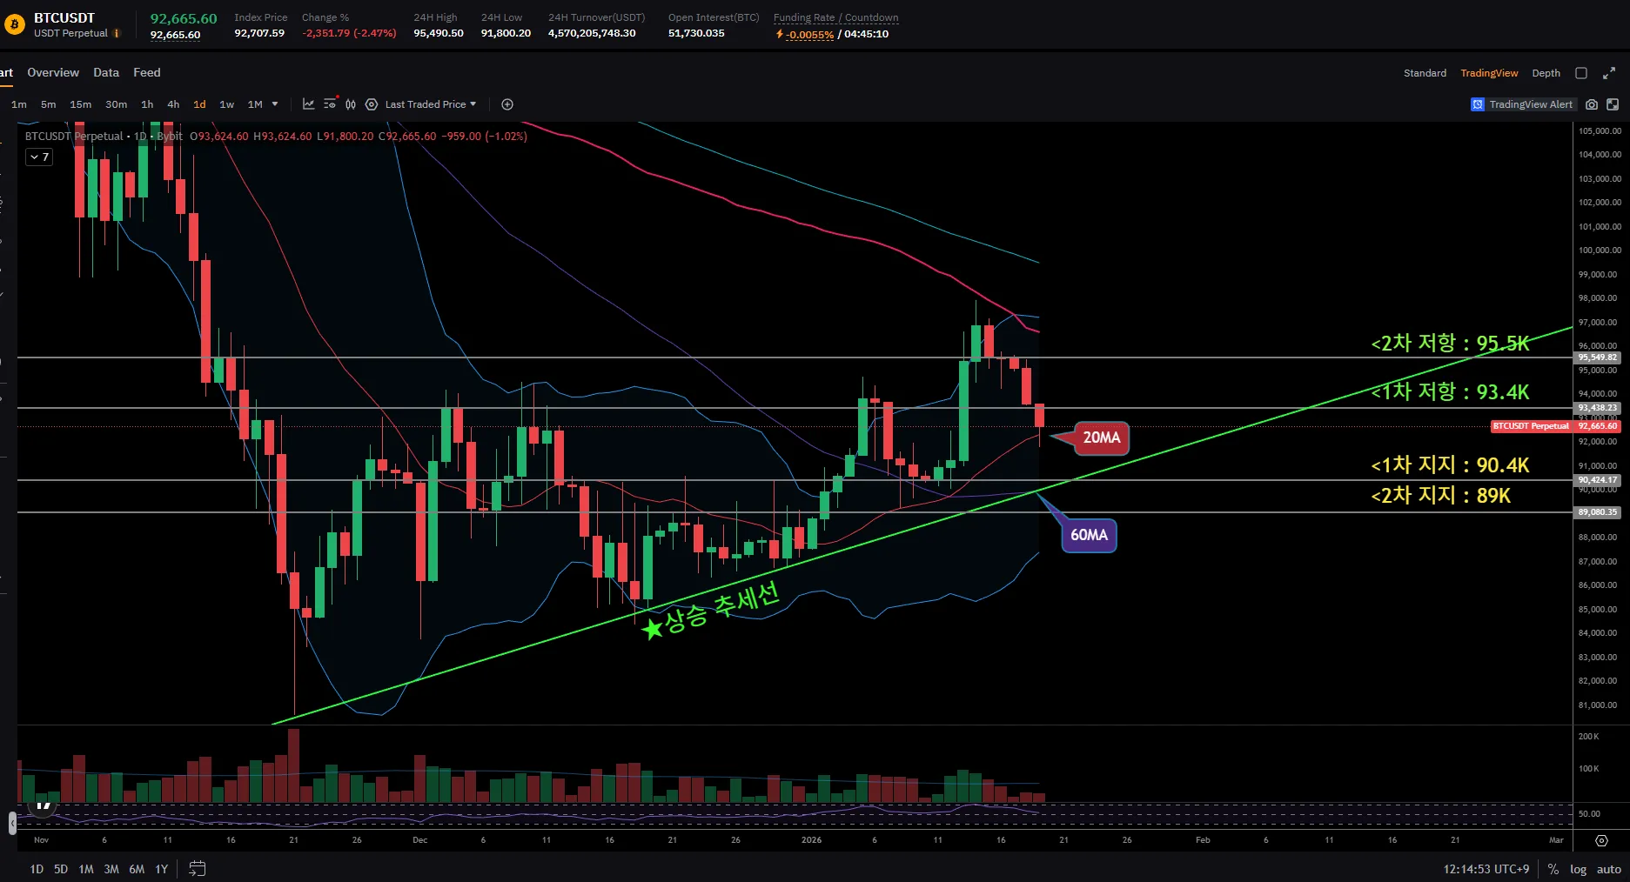Click the candlestick chart style icon
Screen dimensions: 1630x882
351,104
